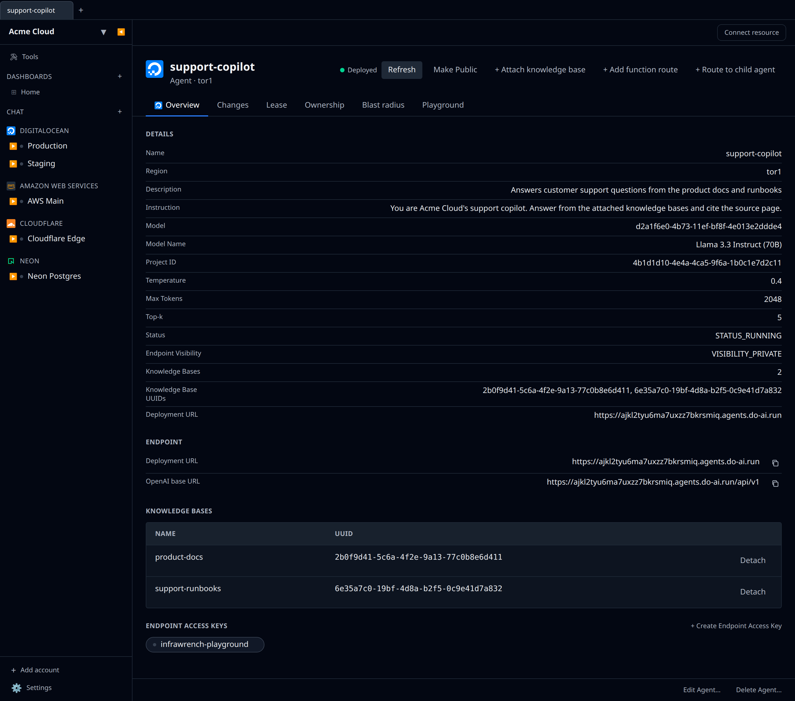Click Add account
The image size is (795, 701).
[35, 670]
